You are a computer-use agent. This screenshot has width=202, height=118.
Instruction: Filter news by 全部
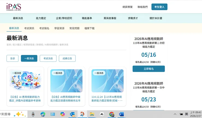pos(13,58)
